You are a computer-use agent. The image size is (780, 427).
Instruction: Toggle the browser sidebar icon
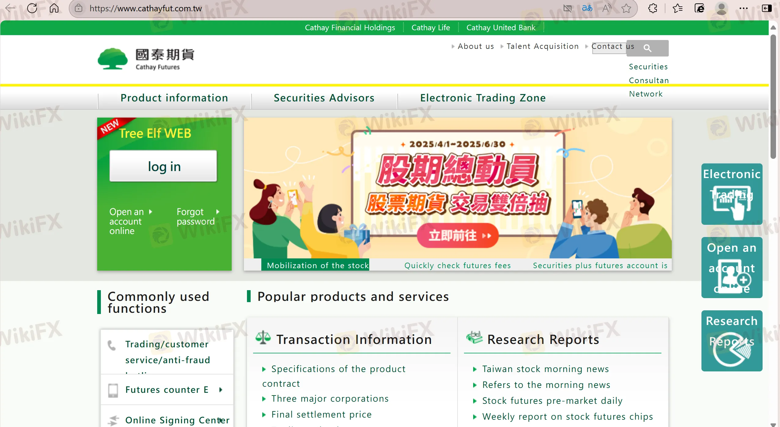(767, 8)
